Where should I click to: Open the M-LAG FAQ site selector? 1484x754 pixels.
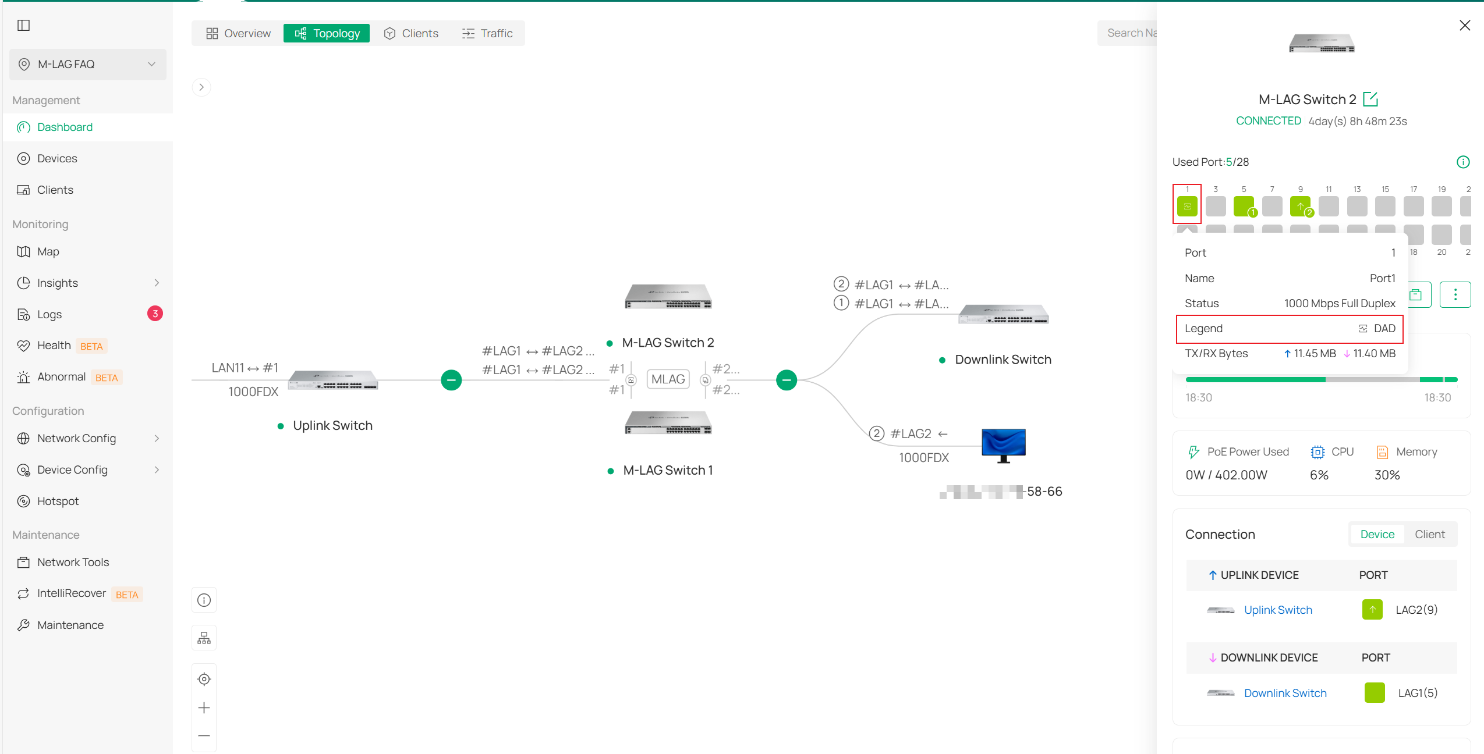click(87, 64)
